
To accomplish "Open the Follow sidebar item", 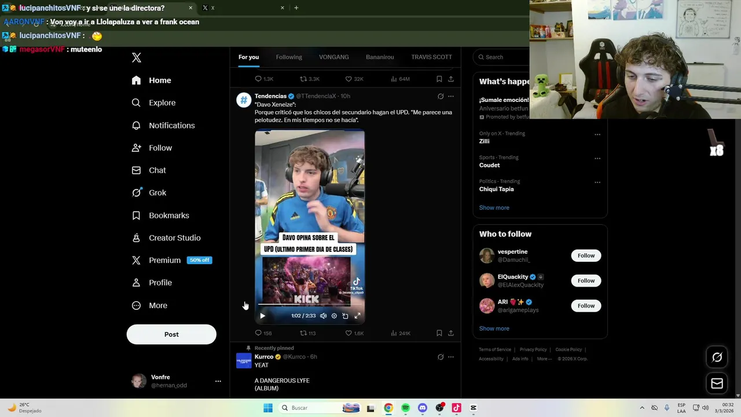I will pyautogui.click(x=152, y=148).
